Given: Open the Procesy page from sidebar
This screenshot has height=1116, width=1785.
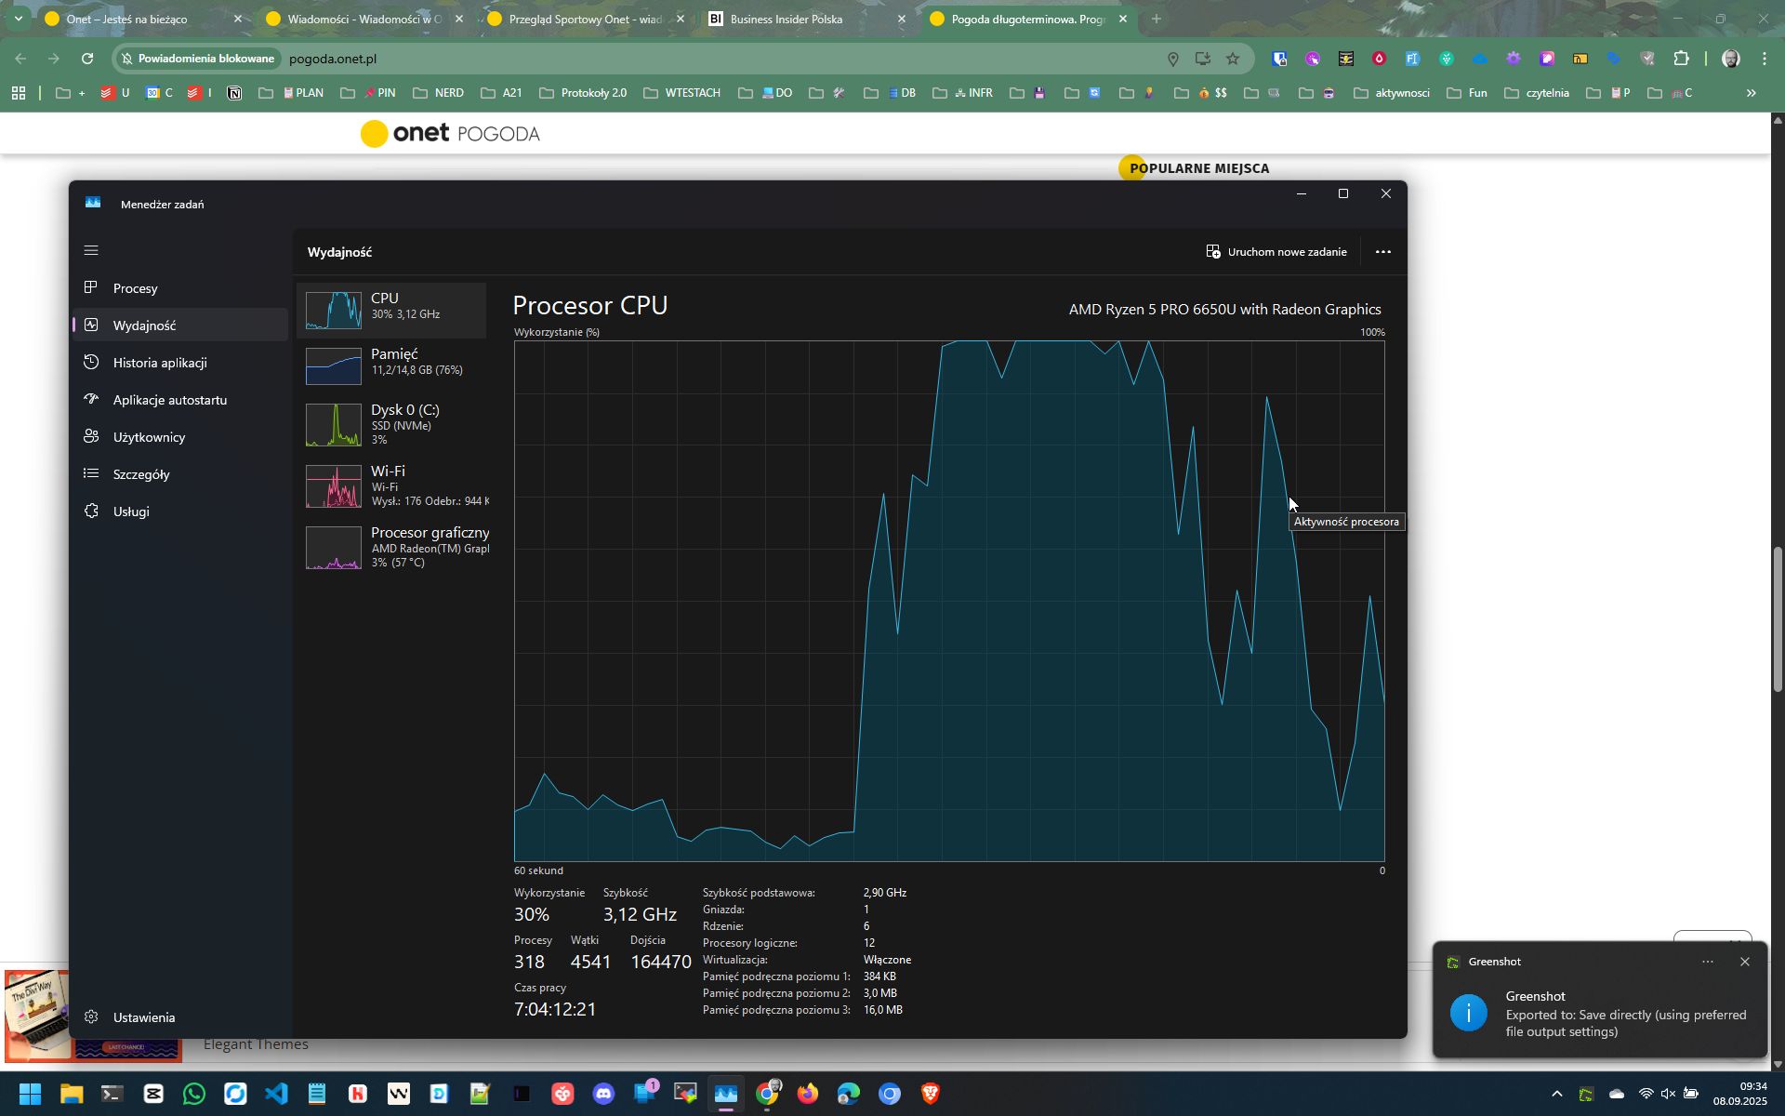Looking at the screenshot, I should [x=136, y=288].
